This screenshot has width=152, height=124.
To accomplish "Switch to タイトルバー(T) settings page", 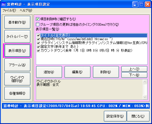I will tap(17, 36).
